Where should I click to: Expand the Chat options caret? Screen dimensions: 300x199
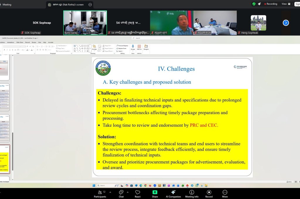pyautogui.click(x=127, y=192)
